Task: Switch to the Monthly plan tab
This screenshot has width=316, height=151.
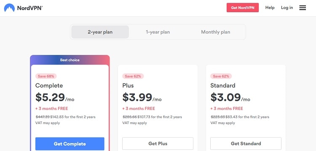Action: (x=216, y=32)
